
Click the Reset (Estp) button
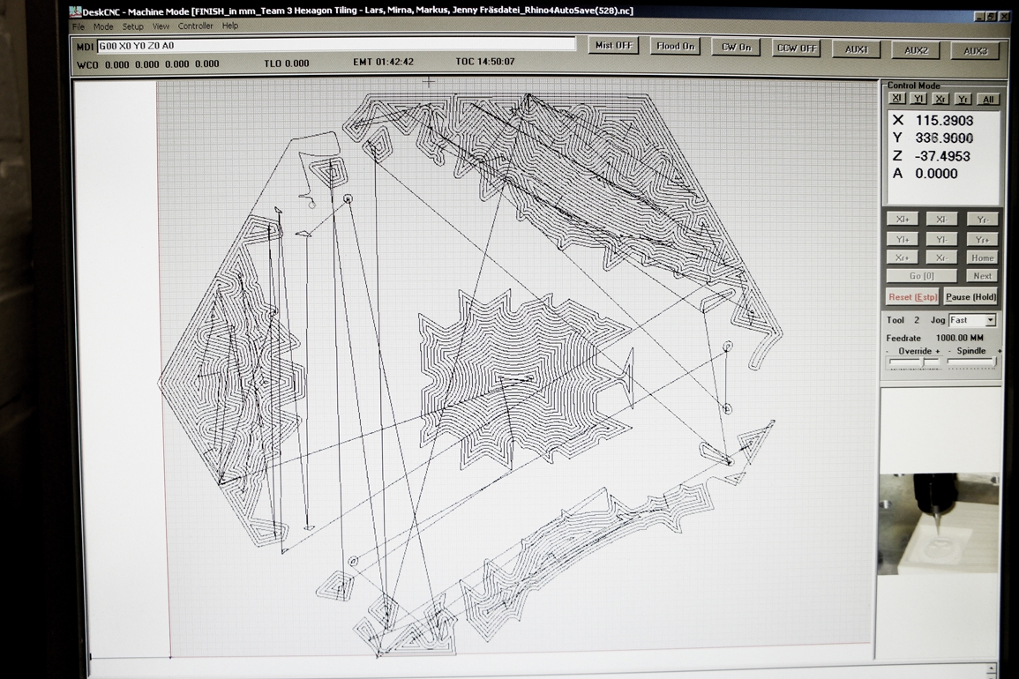(x=912, y=297)
